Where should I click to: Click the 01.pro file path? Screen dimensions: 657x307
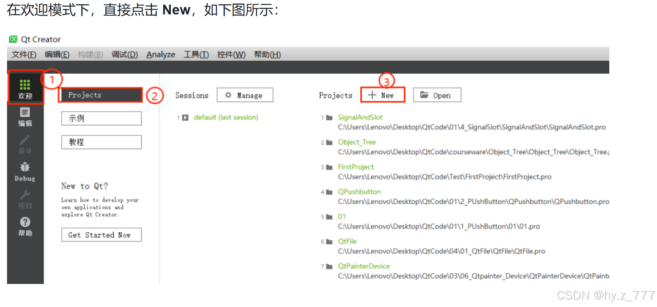click(439, 227)
